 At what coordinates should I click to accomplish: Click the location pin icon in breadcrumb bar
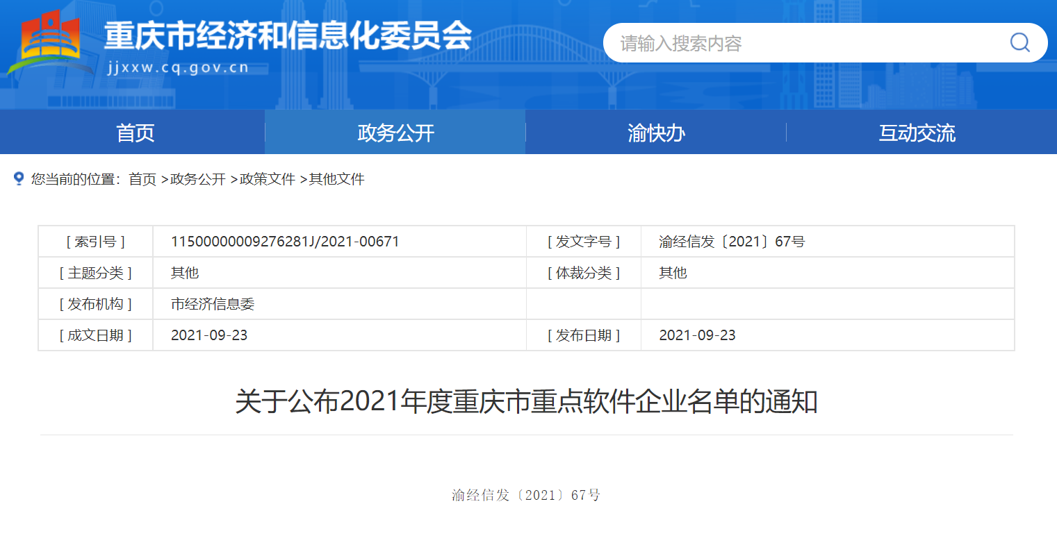click(19, 178)
